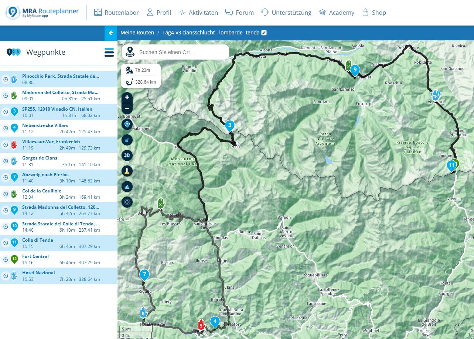
Task: Open the Wegpunkte hamburger menu
Action: point(109,53)
